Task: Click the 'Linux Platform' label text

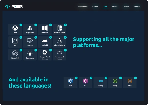Action: [x=60, y=45]
